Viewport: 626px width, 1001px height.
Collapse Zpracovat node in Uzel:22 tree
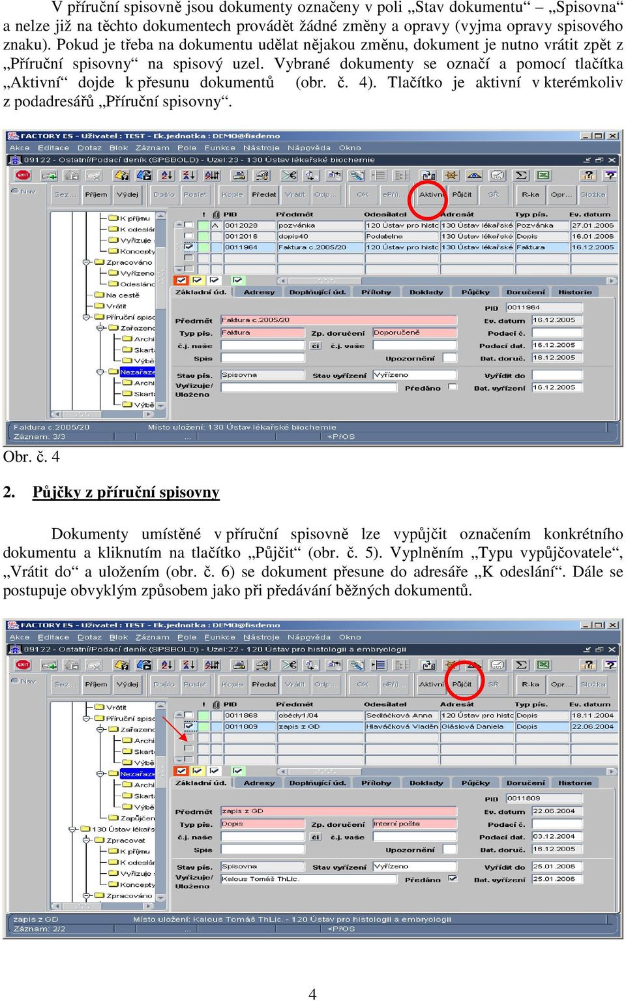[86, 841]
